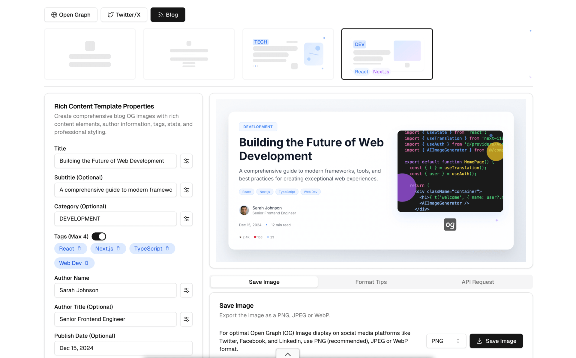Click the DEVELOPMENT badge in the preview

tap(258, 127)
